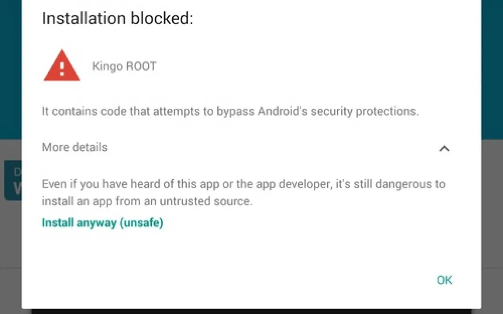Click the word "ROOT" in app name
The width and height of the screenshot is (503, 314).
140,67
